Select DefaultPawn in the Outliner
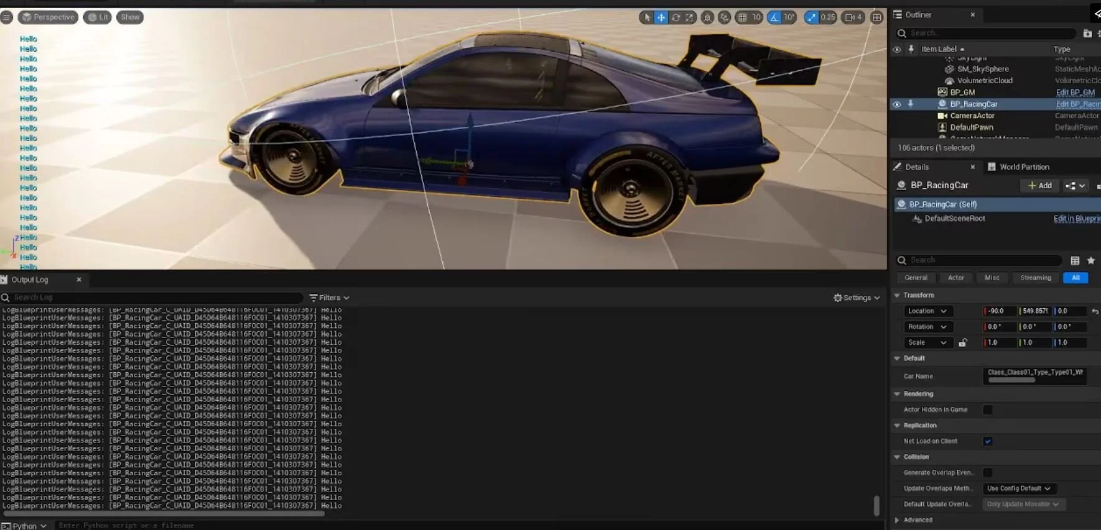This screenshot has width=1101, height=530. tap(972, 127)
